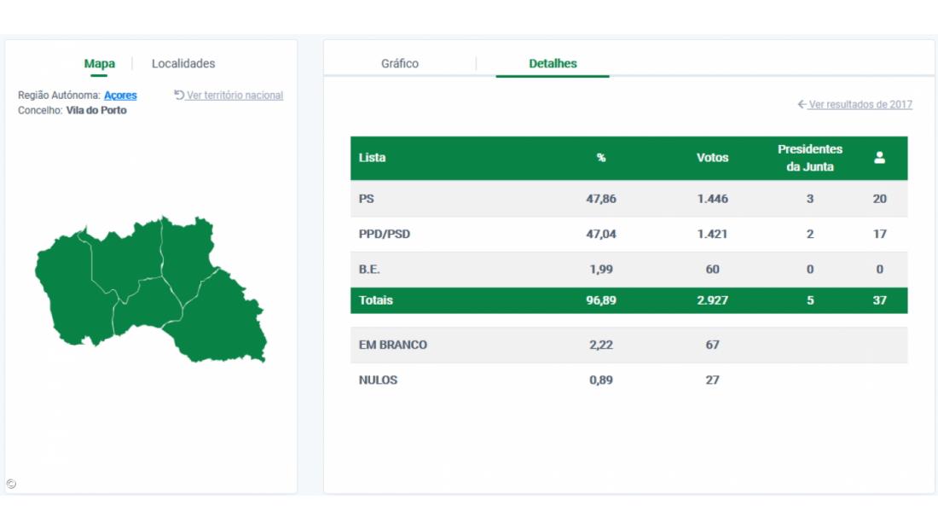Click the Ver resultados de 2017 link
This screenshot has width=938, height=529.
pyautogui.click(x=860, y=104)
